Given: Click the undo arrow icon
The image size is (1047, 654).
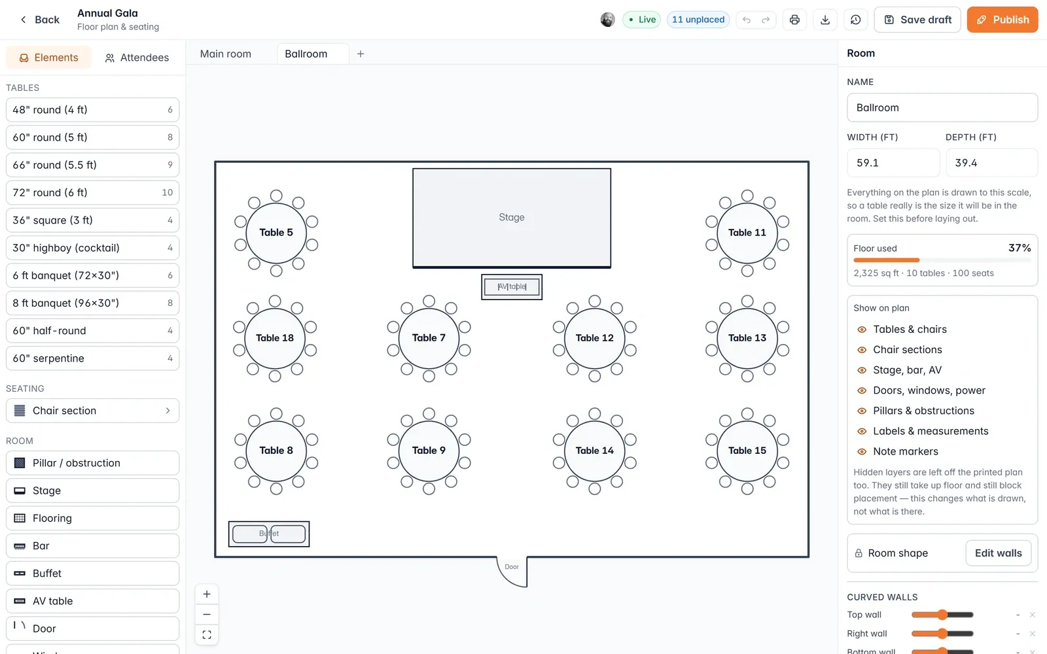Looking at the screenshot, I should 747,20.
